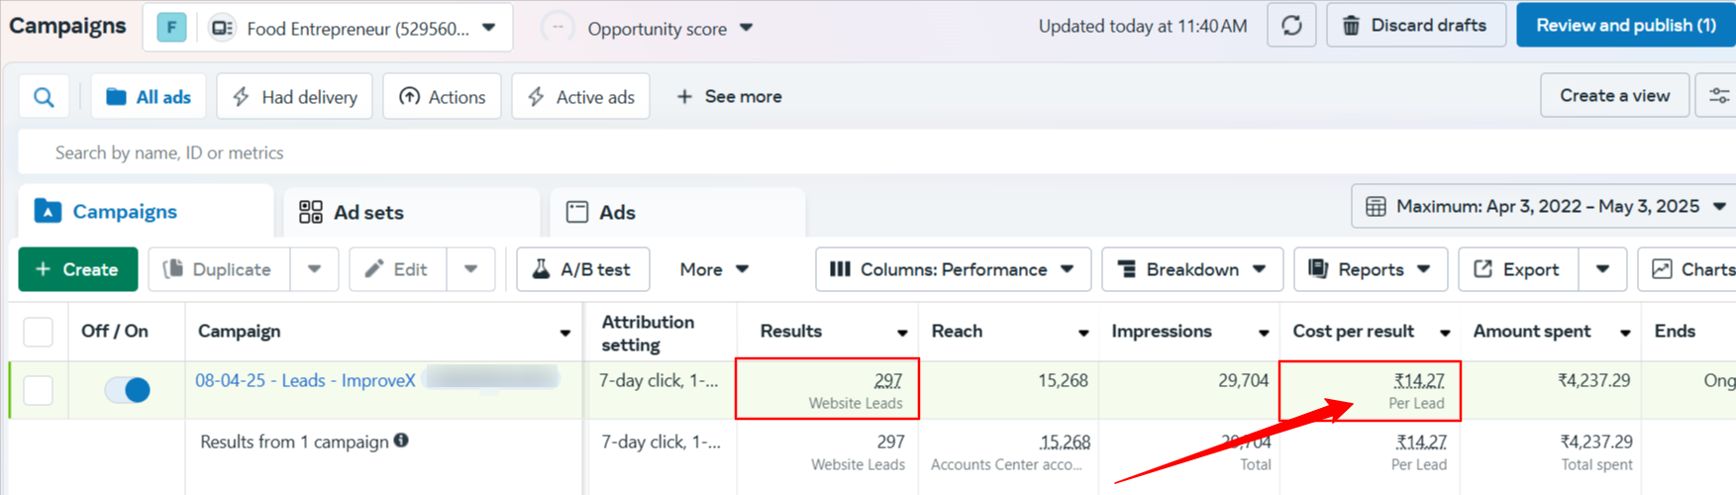Click the search magnifier icon
1736x495 pixels.
click(x=44, y=97)
